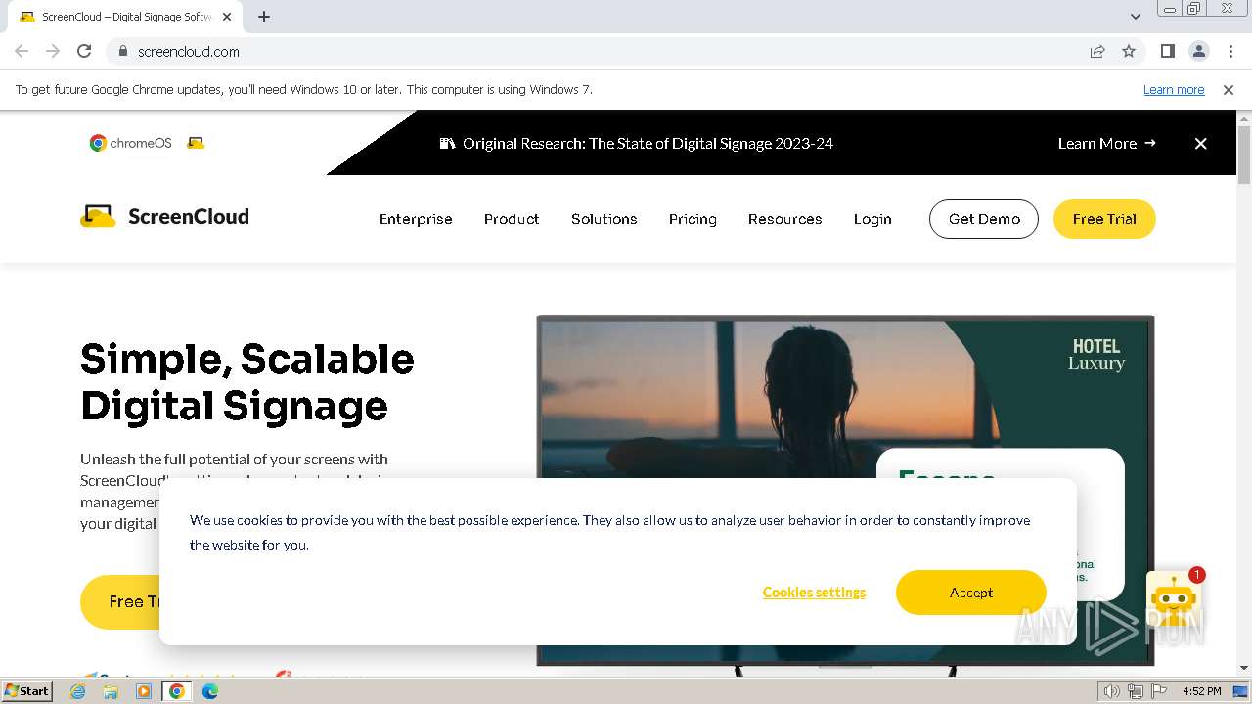Click the small ScreenCloud icon beside chromeOS

[196, 143]
